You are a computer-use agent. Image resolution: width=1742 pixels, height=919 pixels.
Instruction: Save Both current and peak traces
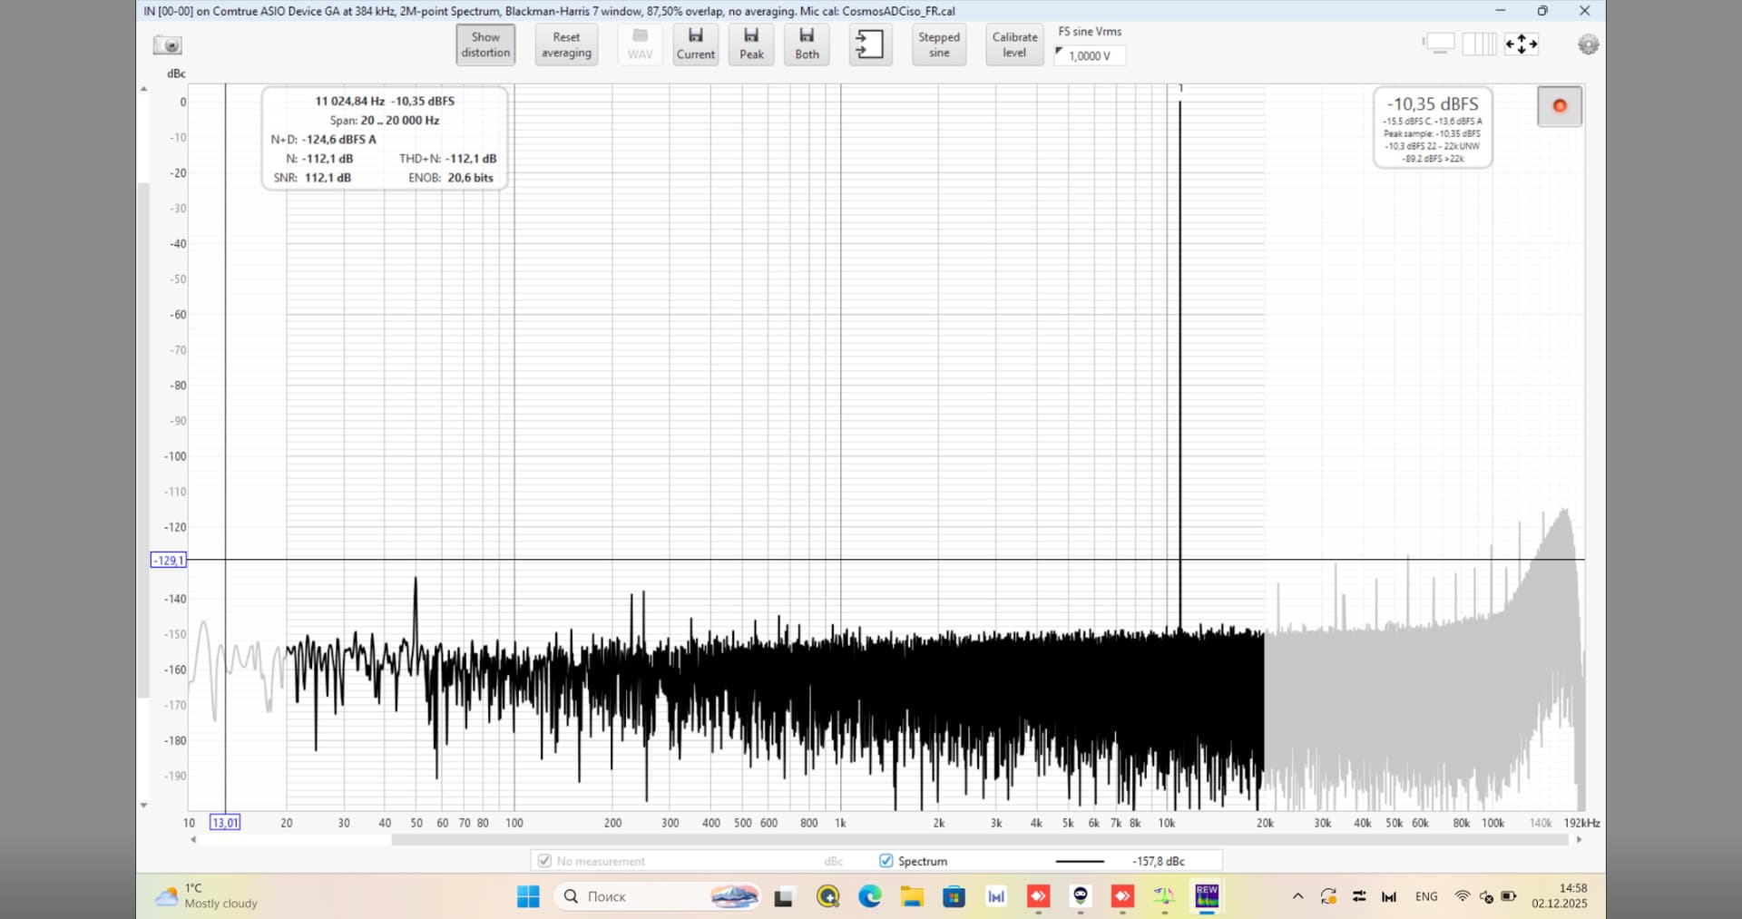pyautogui.click(x=807, y=44)
